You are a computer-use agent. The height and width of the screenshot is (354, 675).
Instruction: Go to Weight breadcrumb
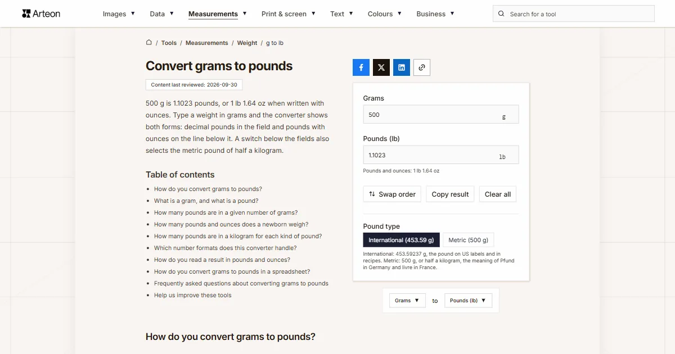coord(247,43)
